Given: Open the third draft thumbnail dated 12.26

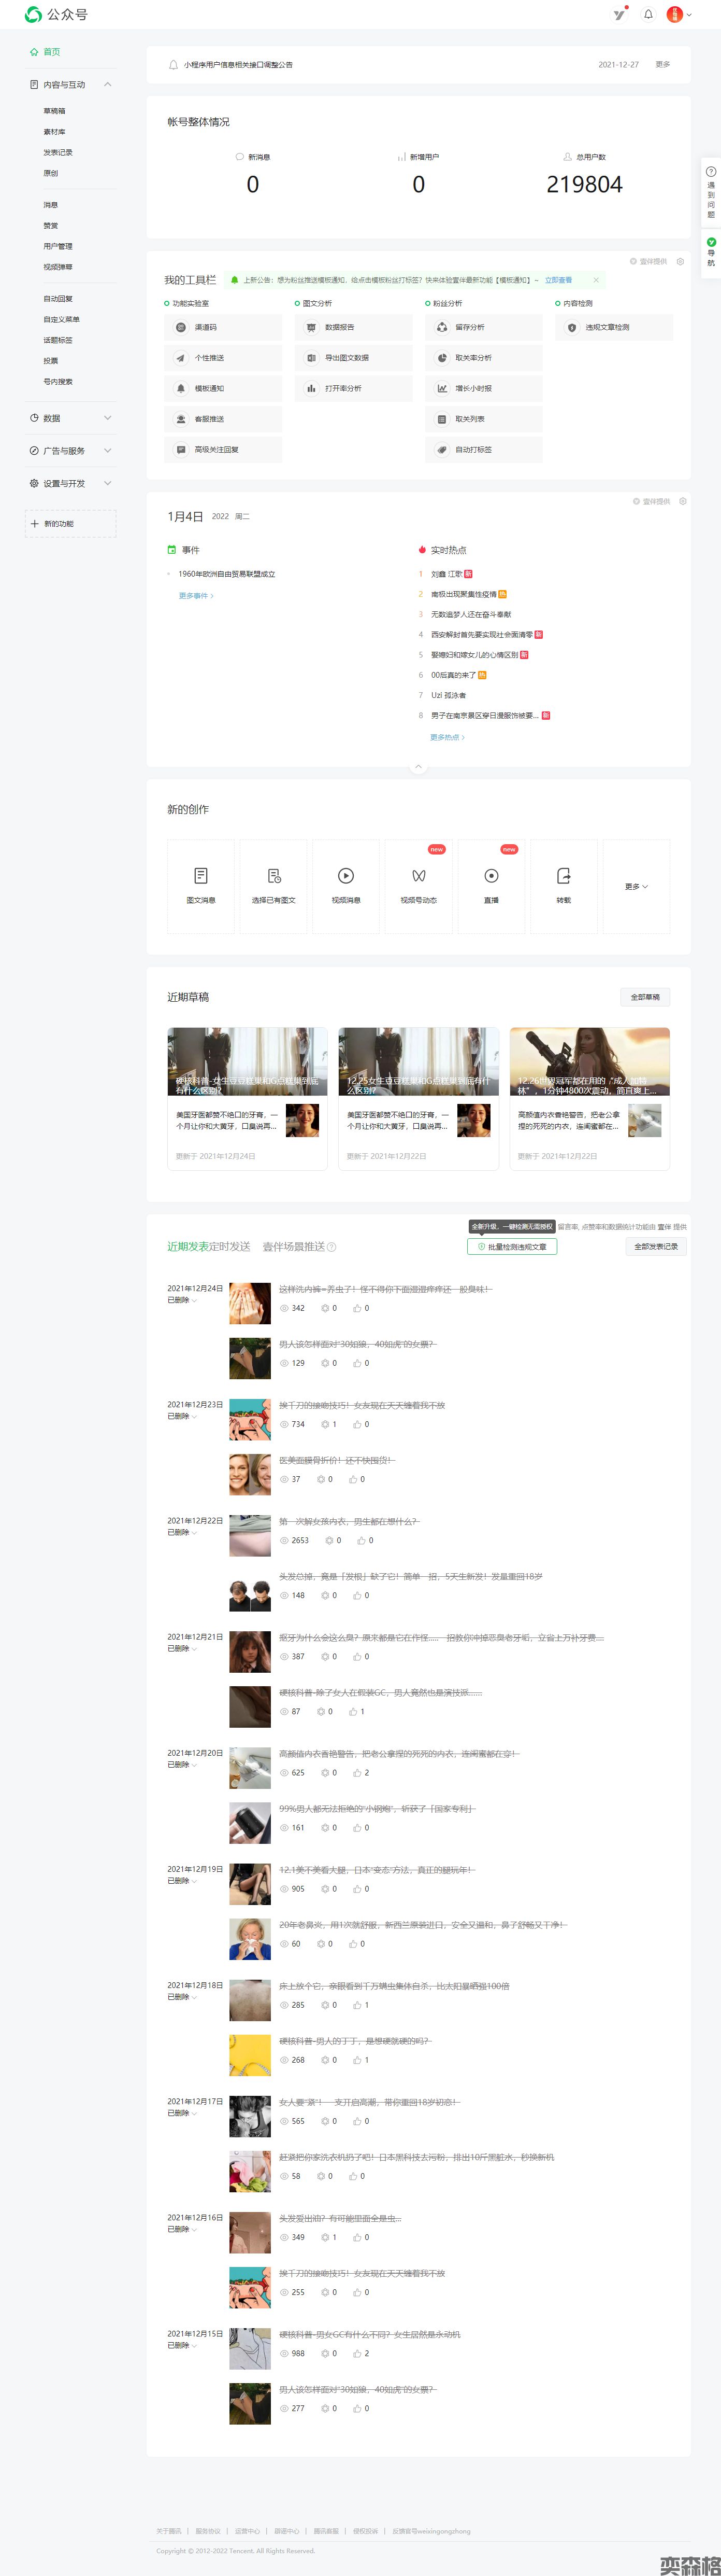Looking at the screenshot, I should [x=589, y=1061].
